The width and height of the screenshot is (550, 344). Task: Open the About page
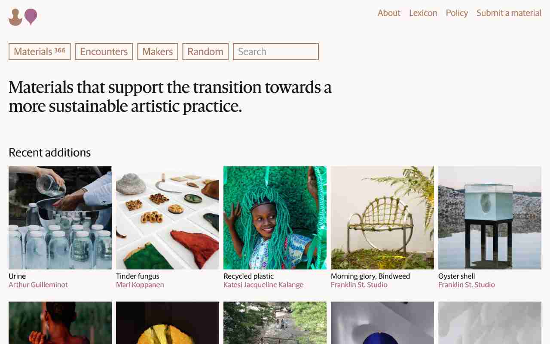click(389, 13)
